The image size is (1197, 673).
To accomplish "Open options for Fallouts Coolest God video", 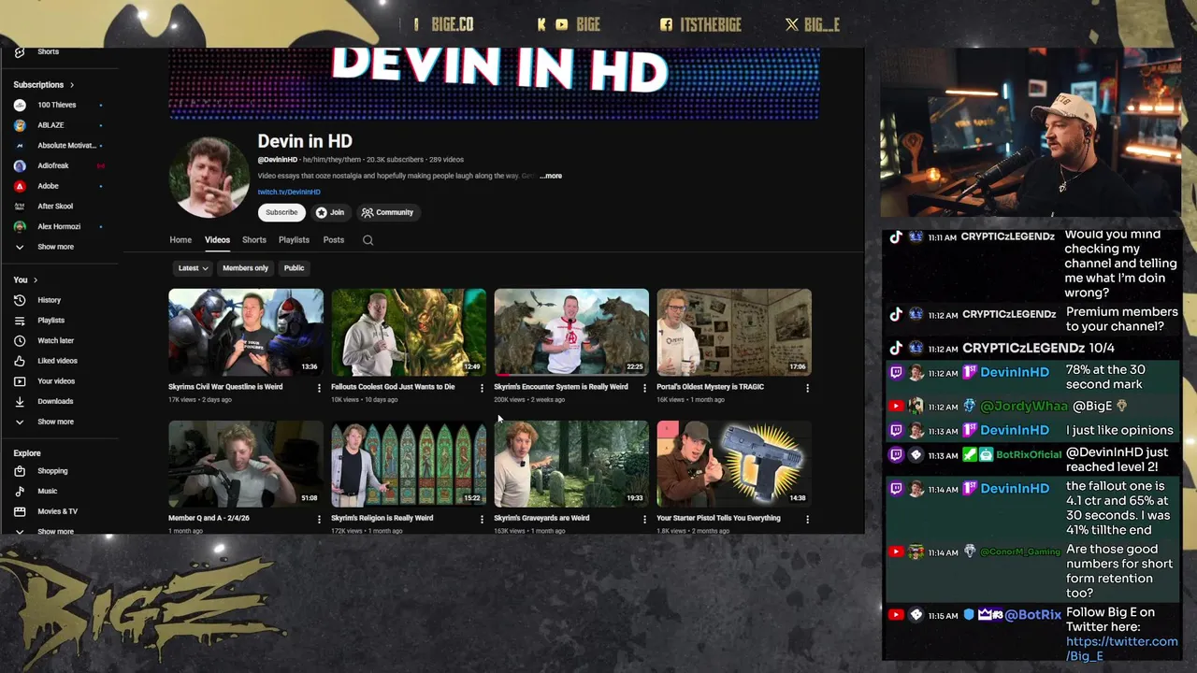I will 482,388.
